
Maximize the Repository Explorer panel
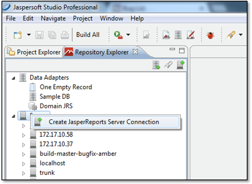tap(182, 51)
